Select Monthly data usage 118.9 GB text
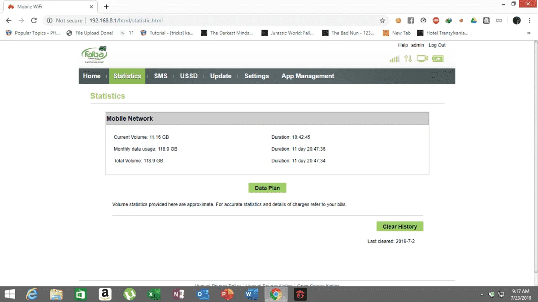This screenshot has width=538, height=302. [145, 149]
